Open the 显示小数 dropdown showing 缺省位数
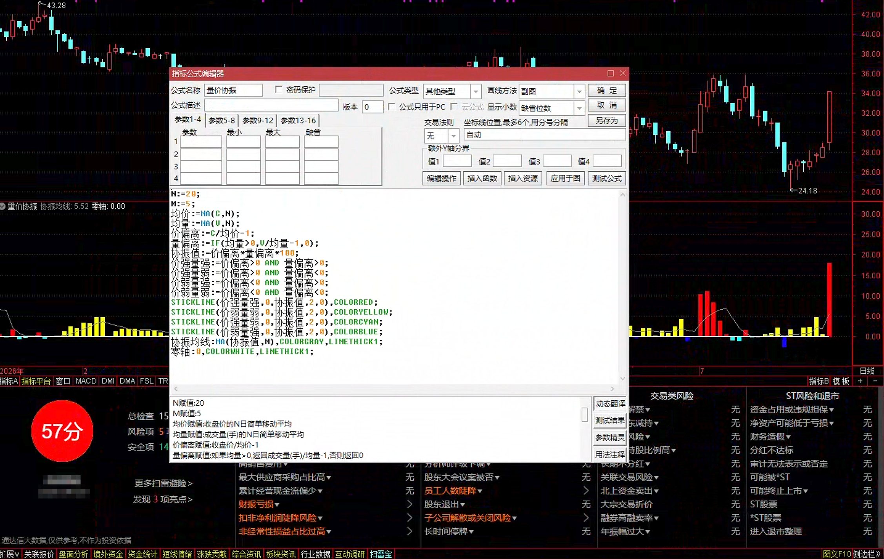 click(579, 108)
